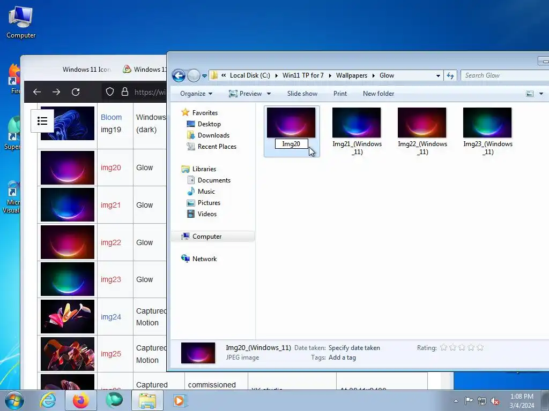Open the Documents library

[x=209, y=180]
